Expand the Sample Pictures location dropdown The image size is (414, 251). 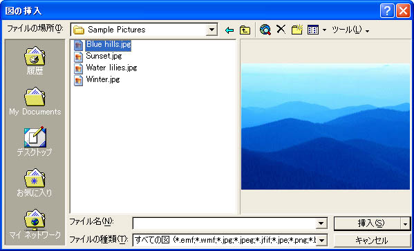(211, 30)
